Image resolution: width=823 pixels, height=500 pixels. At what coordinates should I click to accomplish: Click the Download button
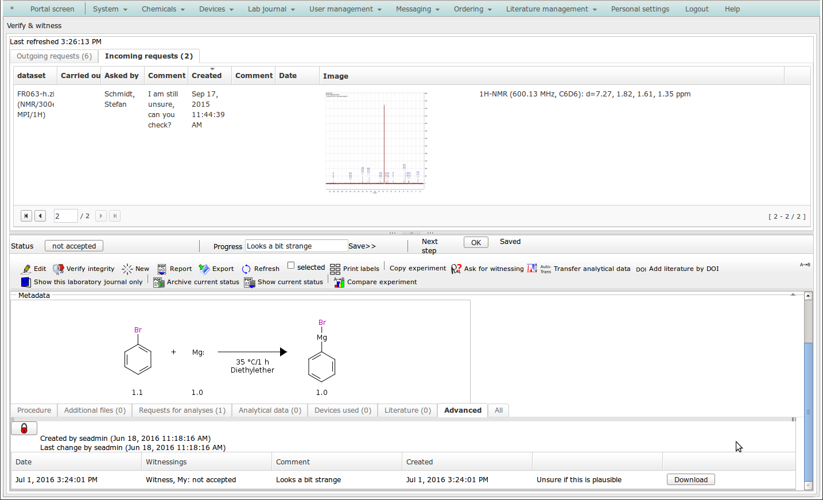pos(690,480)
